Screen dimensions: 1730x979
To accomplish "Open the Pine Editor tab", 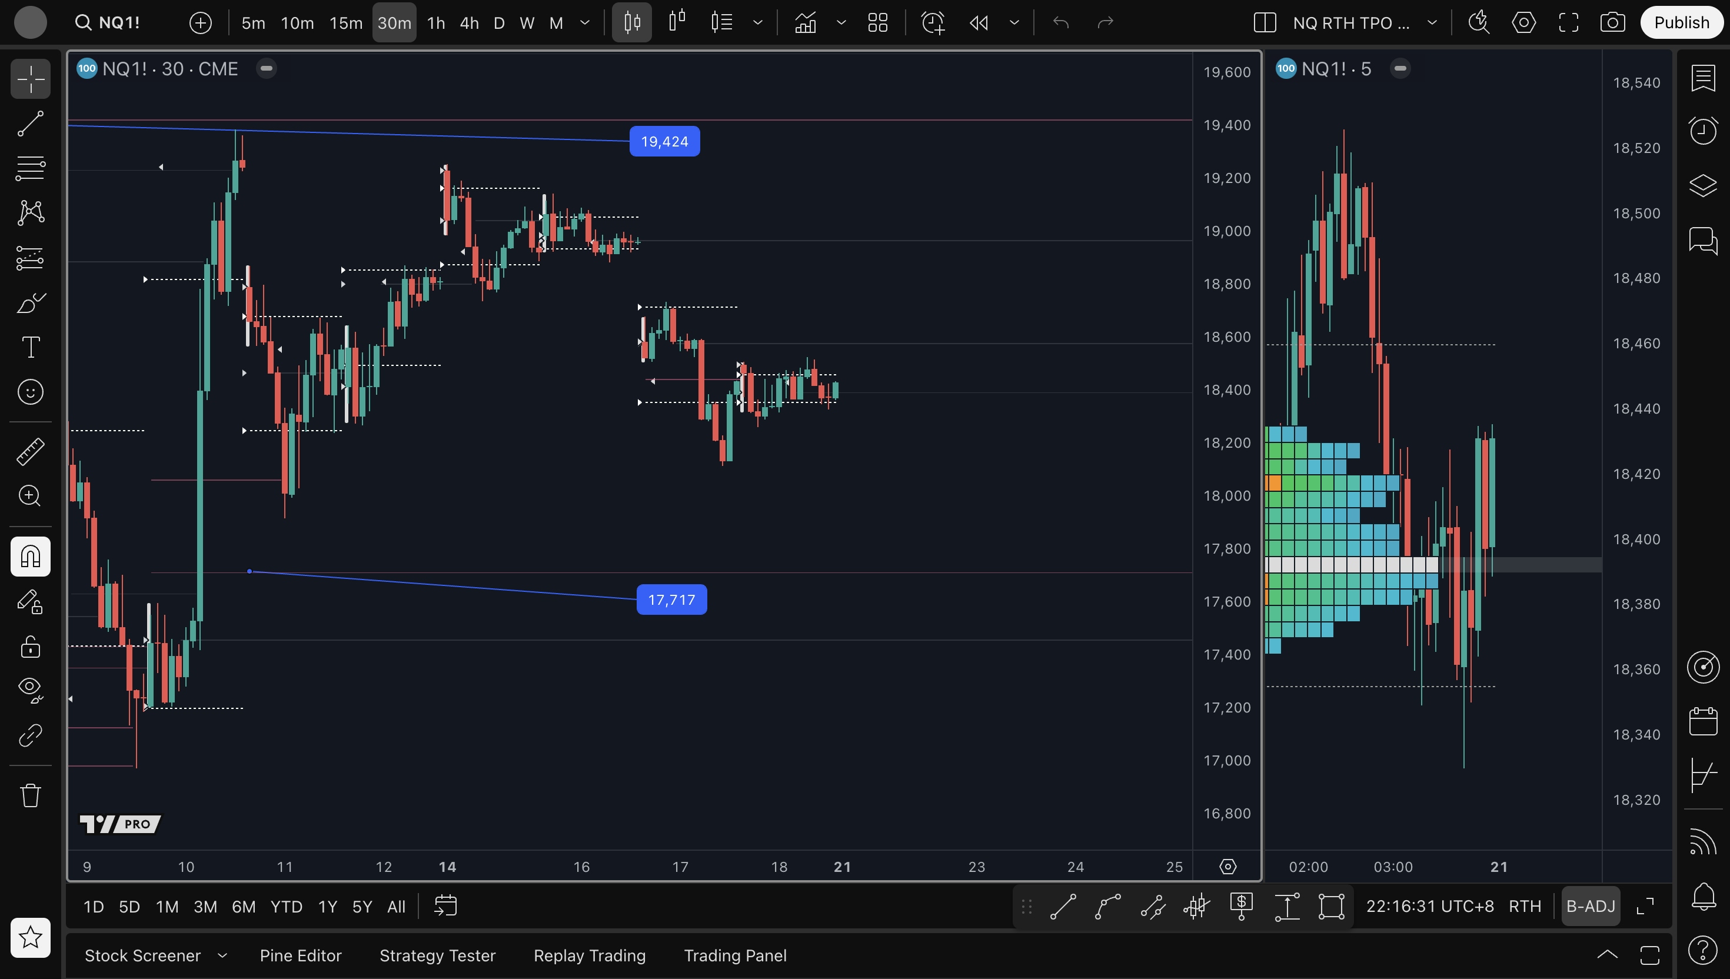I will pyautogui.click(x=301, y=955).
